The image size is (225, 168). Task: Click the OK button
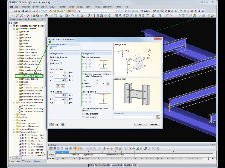tap(141, 124)
